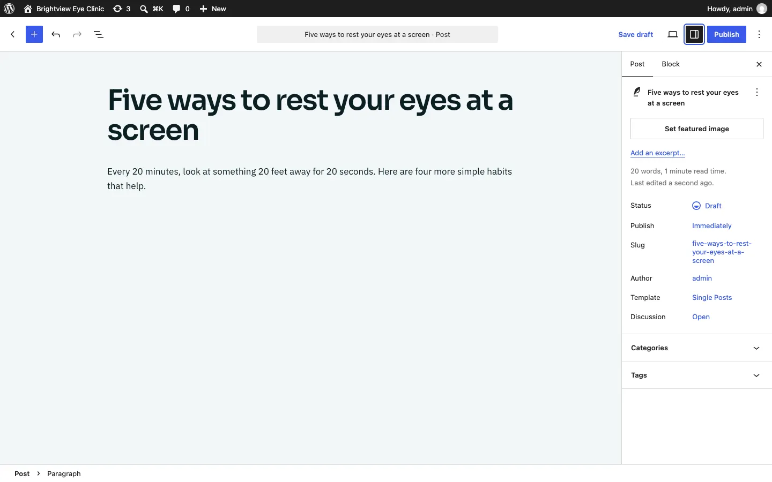Expand the Tags panel
This screenshot has width=772, height=482.
click(697, 375)
